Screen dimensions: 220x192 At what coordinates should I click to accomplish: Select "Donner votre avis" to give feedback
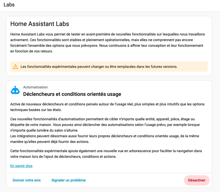tap(27, 180)
